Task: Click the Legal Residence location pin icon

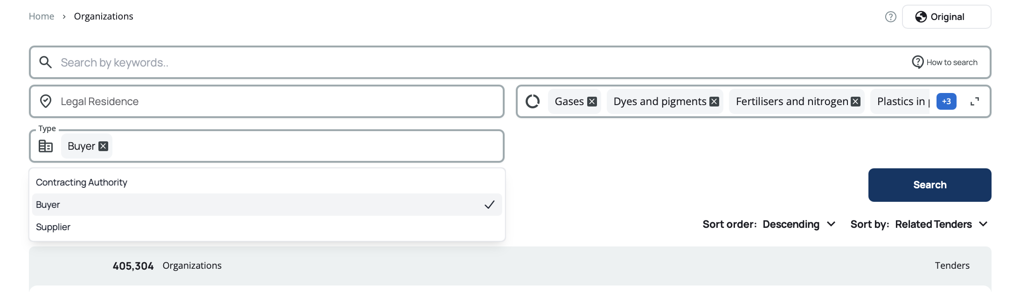Action: pyautogui.click(x=46, y=101)
